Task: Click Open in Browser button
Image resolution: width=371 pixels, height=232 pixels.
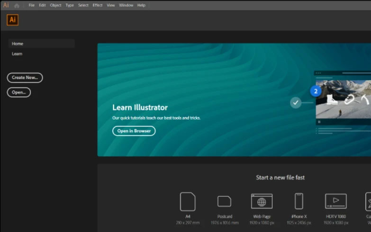Action: point(134,131)
